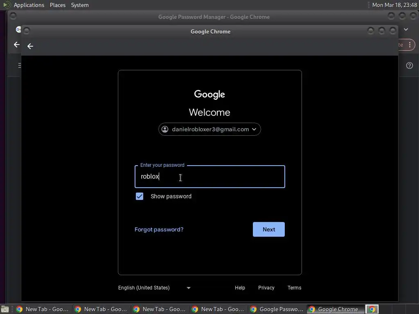
Task: Click the Applications menu logo icon
Action: [x=7, y=5]
